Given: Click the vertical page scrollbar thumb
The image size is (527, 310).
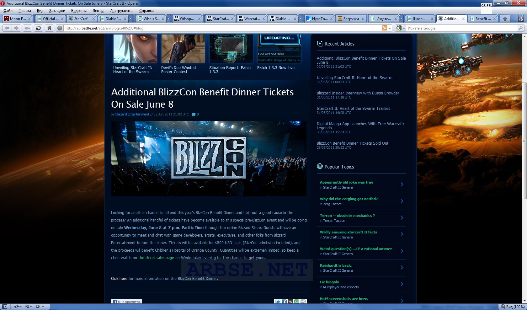Looking at the screenshot, I should pyautogui.click(x=524, y=141).
